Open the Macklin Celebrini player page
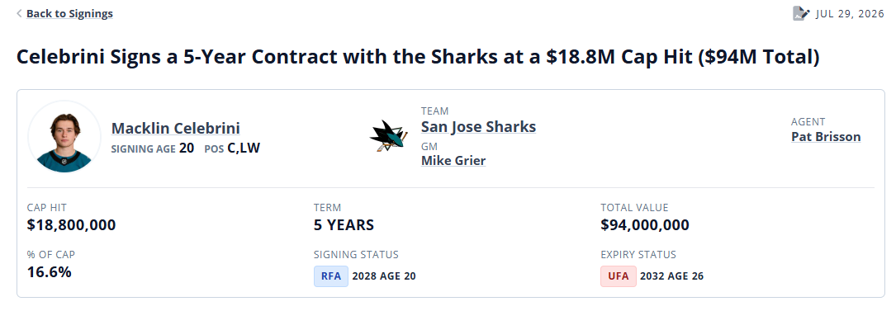 (175, 129)
